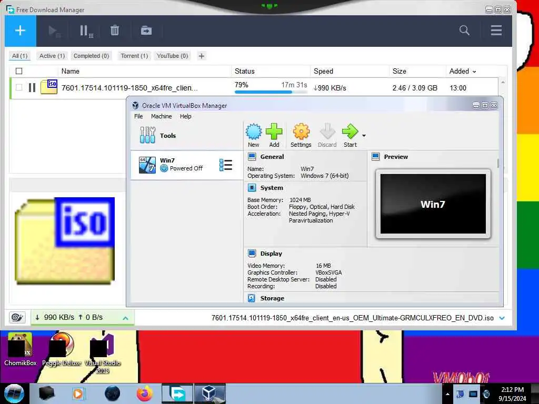This screenshot has height=404, width=539.
Task: Pause the 7601.17514 ISO download row
Action: click(x=32, y=88)
